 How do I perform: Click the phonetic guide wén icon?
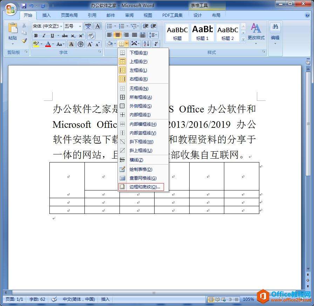click(88, 26)
